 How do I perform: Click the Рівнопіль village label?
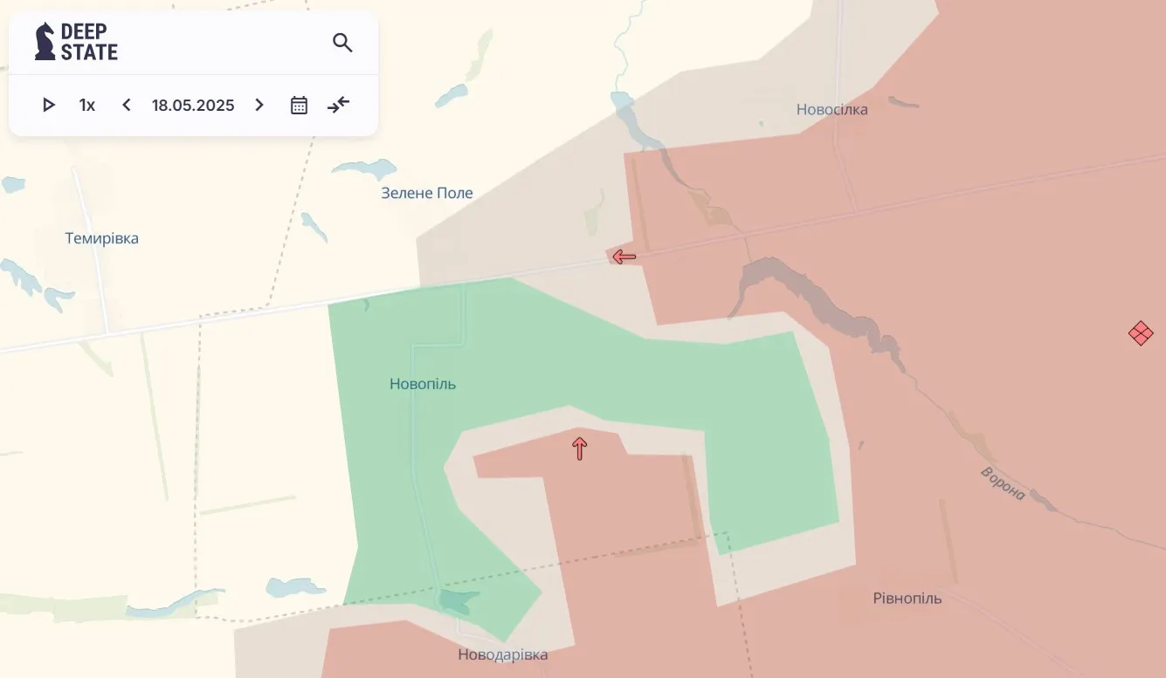(907, 599)
